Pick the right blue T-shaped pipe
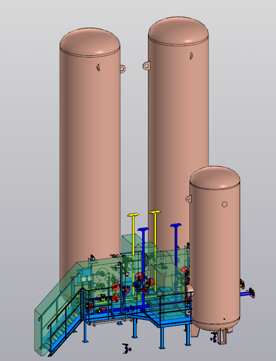276x361 pixels. coord(176,237)
